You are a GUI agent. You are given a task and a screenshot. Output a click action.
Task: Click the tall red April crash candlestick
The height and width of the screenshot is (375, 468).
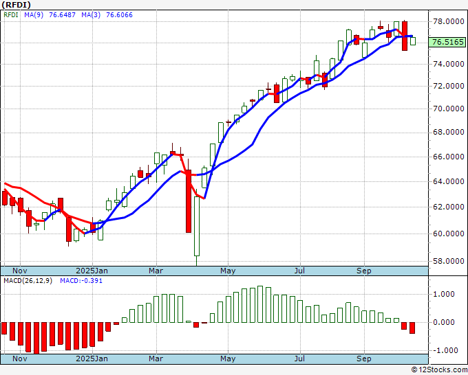189,201
